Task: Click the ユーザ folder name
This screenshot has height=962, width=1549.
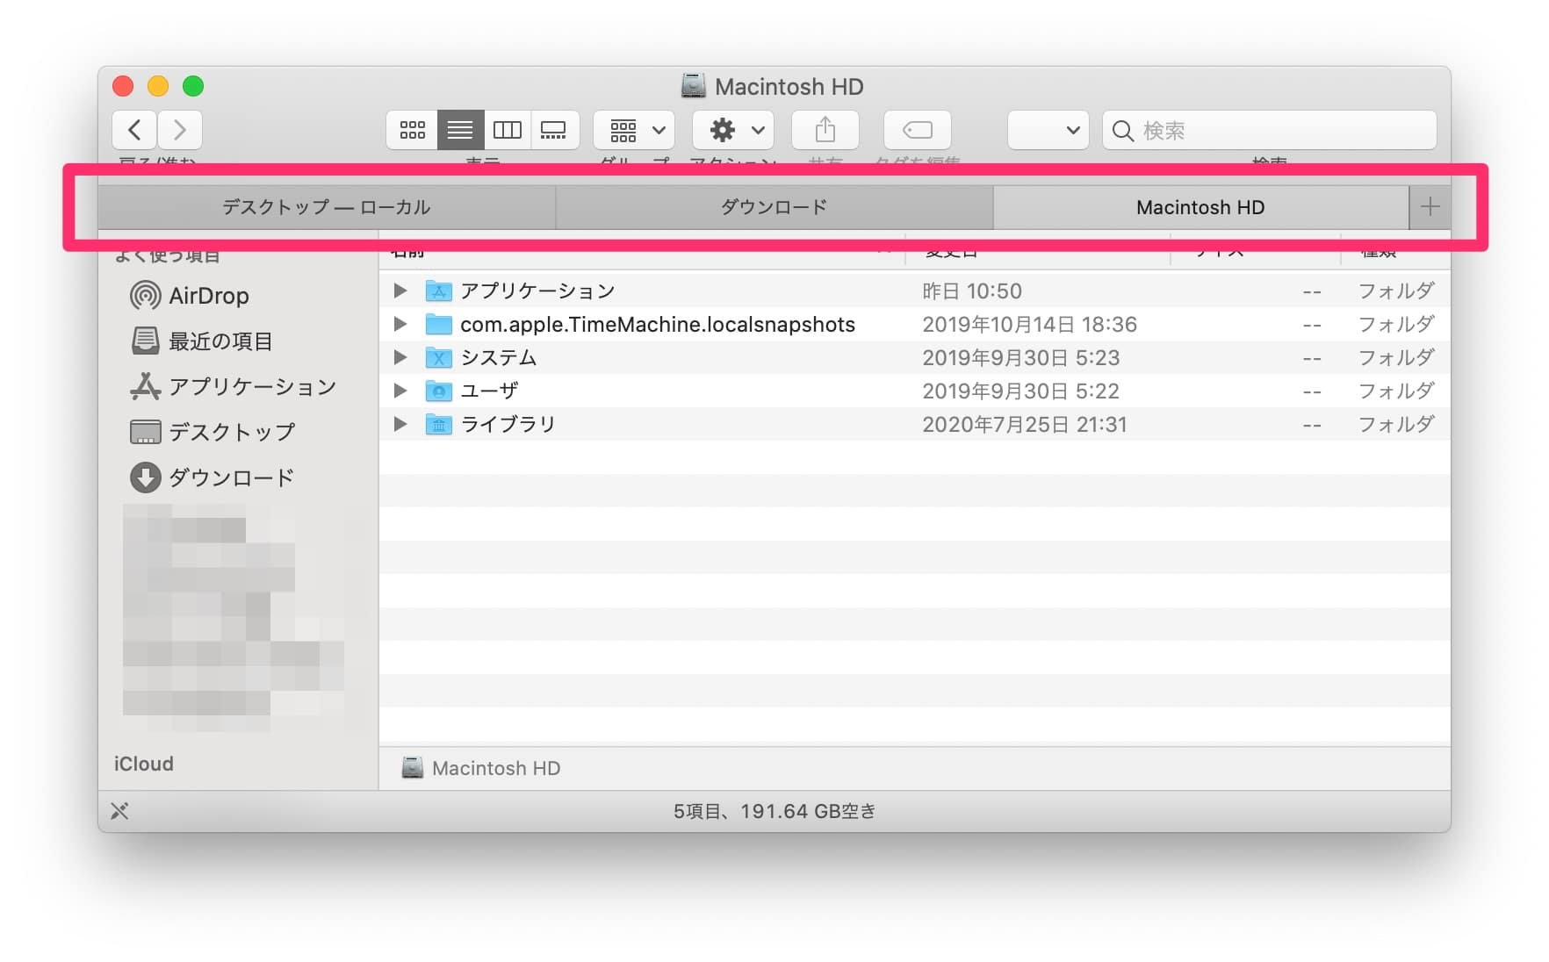Action: 489,391
